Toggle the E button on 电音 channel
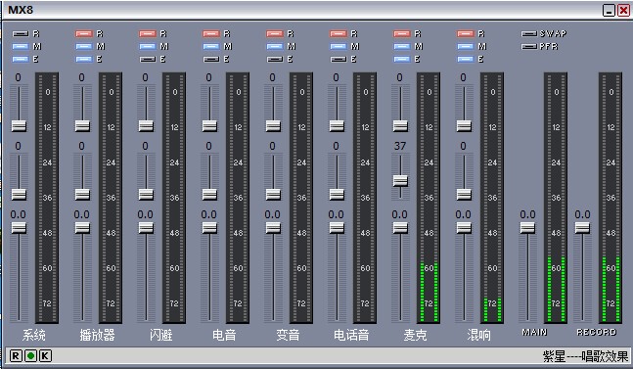Screen dimensions: 633x369 point(211,59)
